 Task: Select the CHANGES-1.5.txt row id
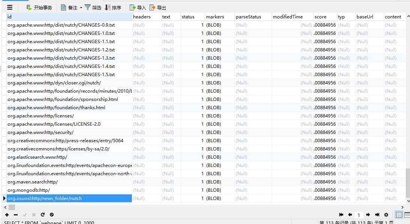pyautogui.click(x=69, y=75)
